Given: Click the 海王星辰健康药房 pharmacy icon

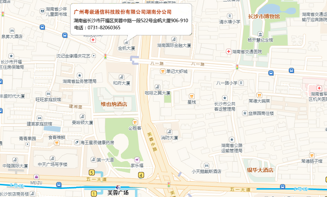Looking at the screenshot, I should pos(77,142).
